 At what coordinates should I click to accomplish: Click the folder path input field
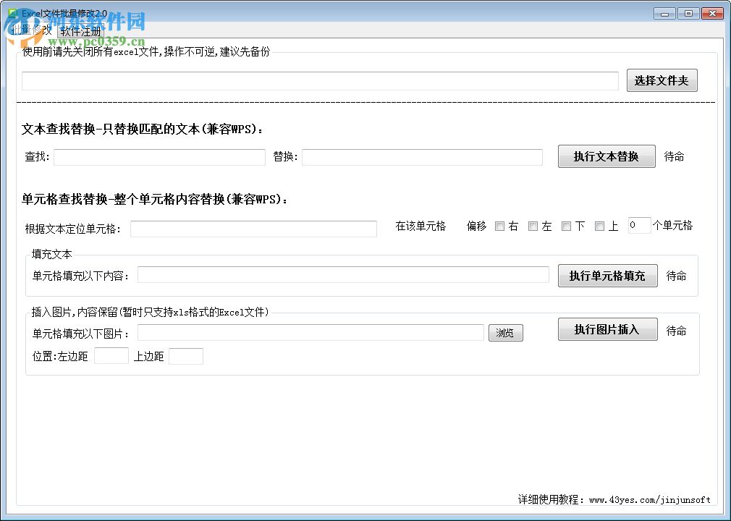(x=320, y=81)
